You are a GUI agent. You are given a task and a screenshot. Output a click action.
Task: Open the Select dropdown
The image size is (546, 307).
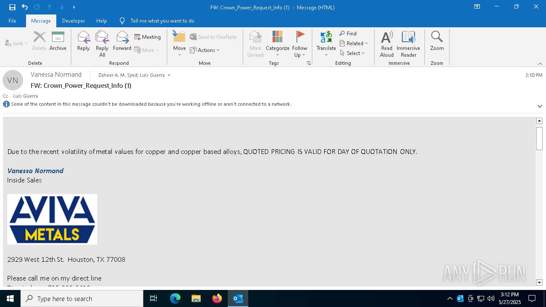tap(352, 53)
